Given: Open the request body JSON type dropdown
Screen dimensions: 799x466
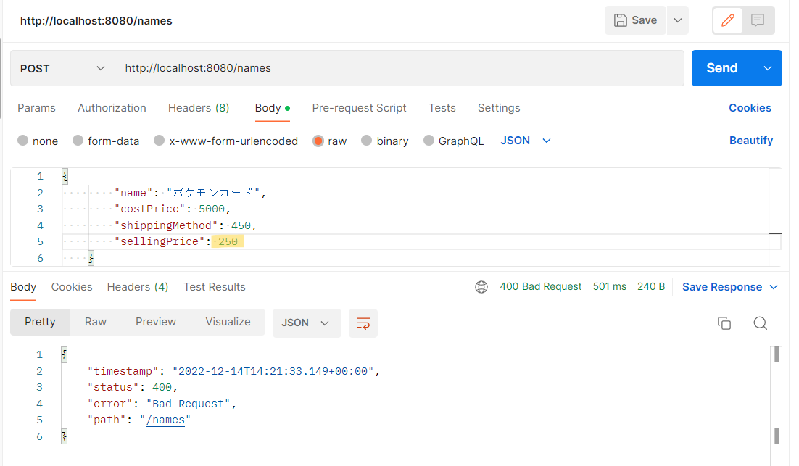Looking at the screenshot, I should coord(526,141).
